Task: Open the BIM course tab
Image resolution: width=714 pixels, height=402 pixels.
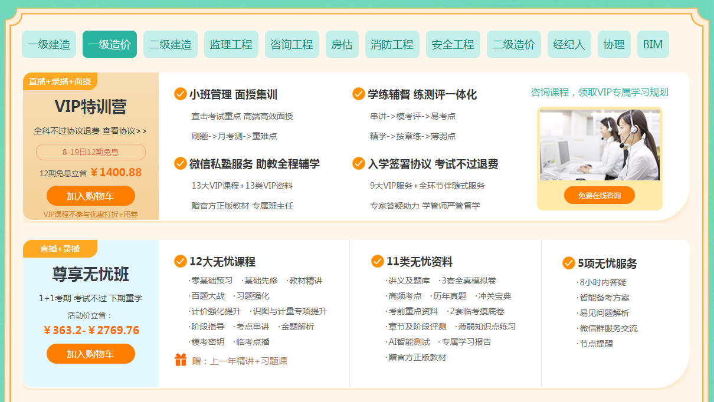Action: 653,44
